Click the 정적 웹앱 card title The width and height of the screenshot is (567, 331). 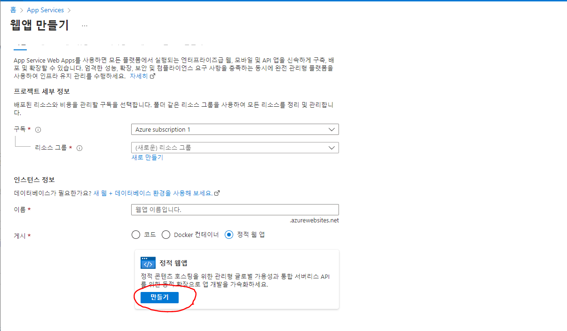click(173, 263)
